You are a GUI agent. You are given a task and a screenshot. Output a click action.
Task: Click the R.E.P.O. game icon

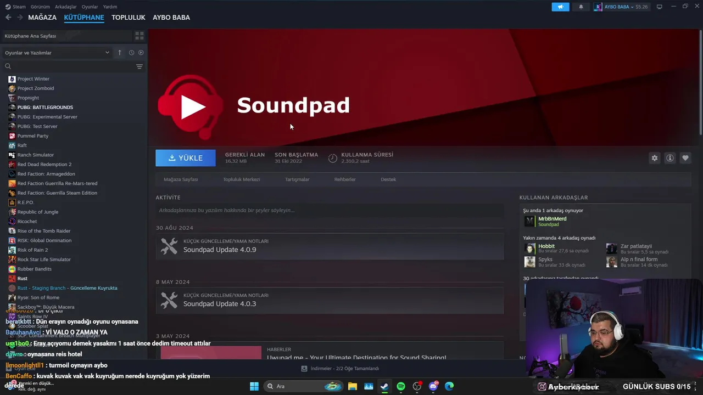(12, 202)
